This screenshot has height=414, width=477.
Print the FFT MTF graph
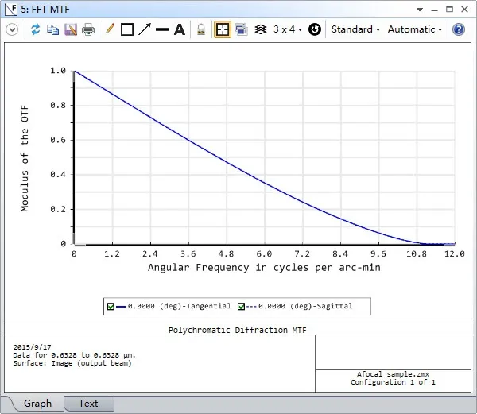[88, 29]
